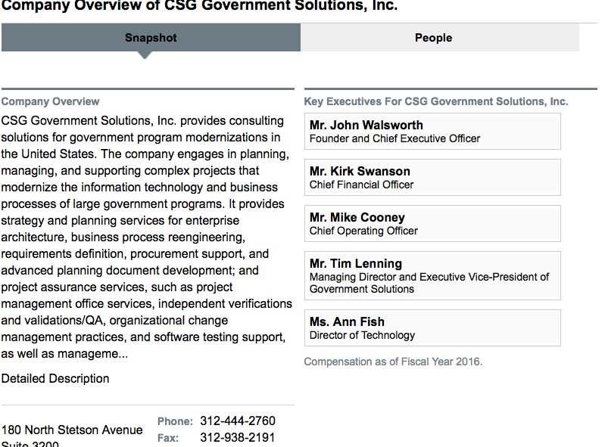Viewport: 605px width, 447px height.
Task: Click the Key Executives section heading
Action: 436,101
